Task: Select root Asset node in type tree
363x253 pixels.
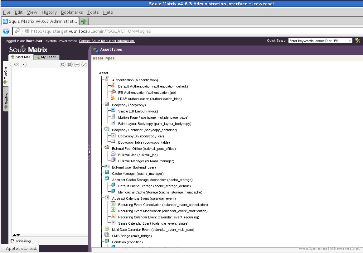Action: click(x=104, y=73)
